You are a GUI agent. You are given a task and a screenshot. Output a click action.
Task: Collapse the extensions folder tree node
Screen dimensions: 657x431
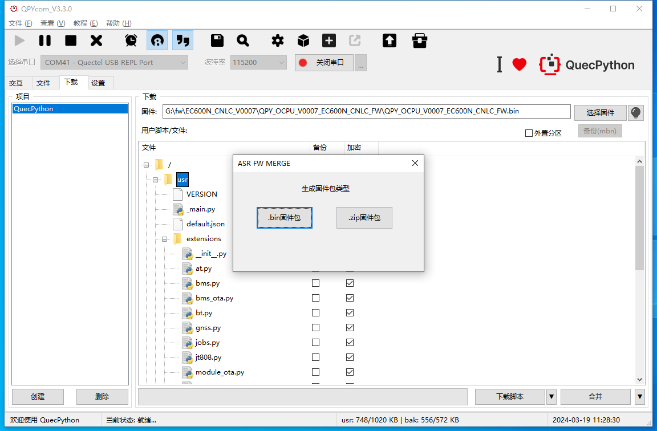pos(165,239)
